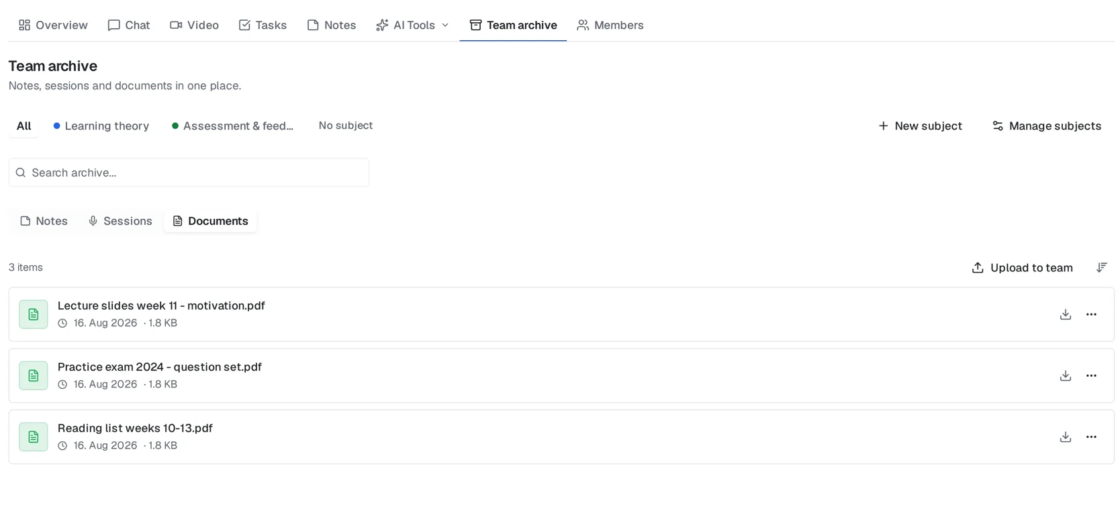Filter by Learning theory subject
The height and width of the screenshot is (511, 1118).
[101, 126]
